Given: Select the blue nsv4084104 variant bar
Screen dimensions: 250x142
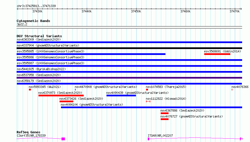Looking at the screenshot, I should 151,107.
